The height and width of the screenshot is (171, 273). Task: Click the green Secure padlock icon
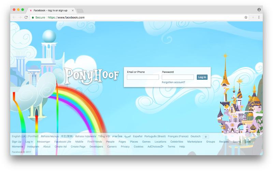[33, 17]
